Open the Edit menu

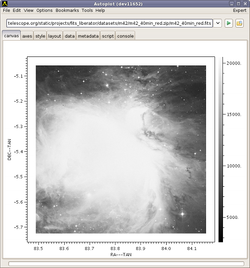tap(16, 11)
